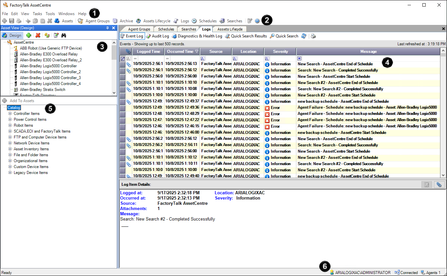The height and width of the screenshot is (276, 447).
Task: Open Diagnostics & Health Log
Action: pyautogui.click(x=197, y=36)
